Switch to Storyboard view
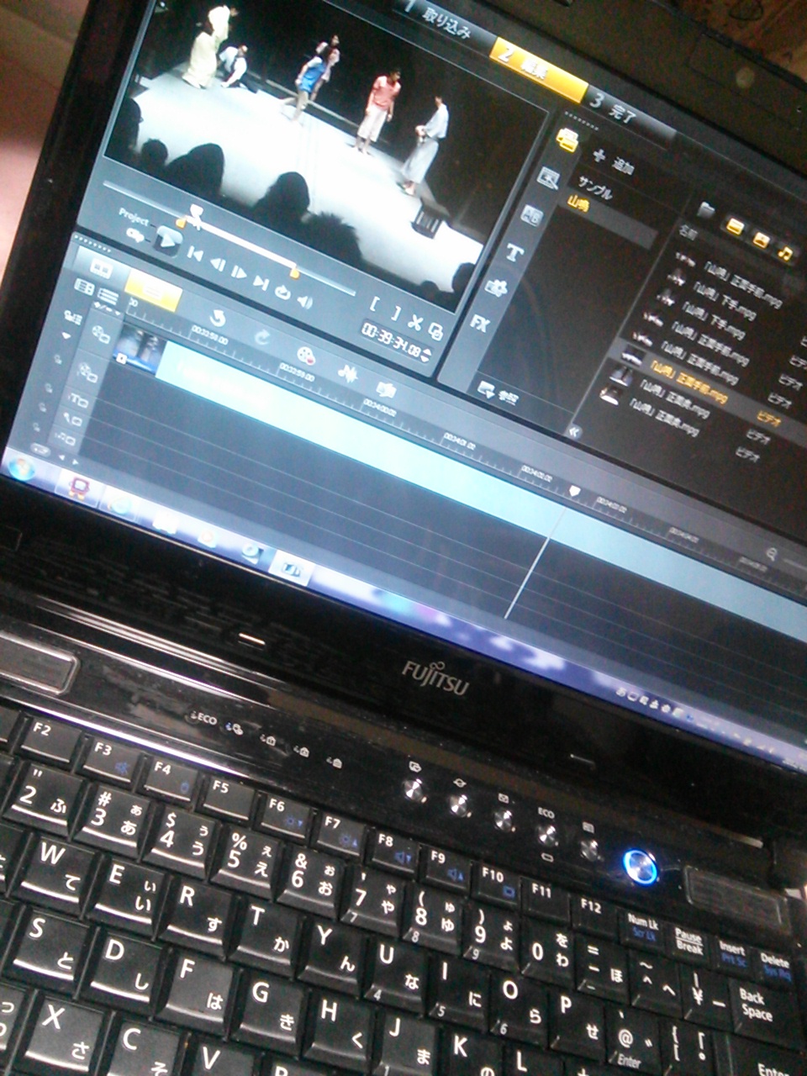Screen dimensions: 807x1076 [101, 269]
